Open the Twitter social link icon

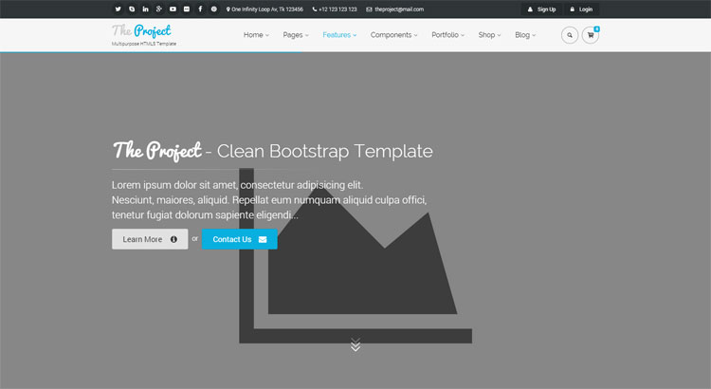[x=118, y=9]
